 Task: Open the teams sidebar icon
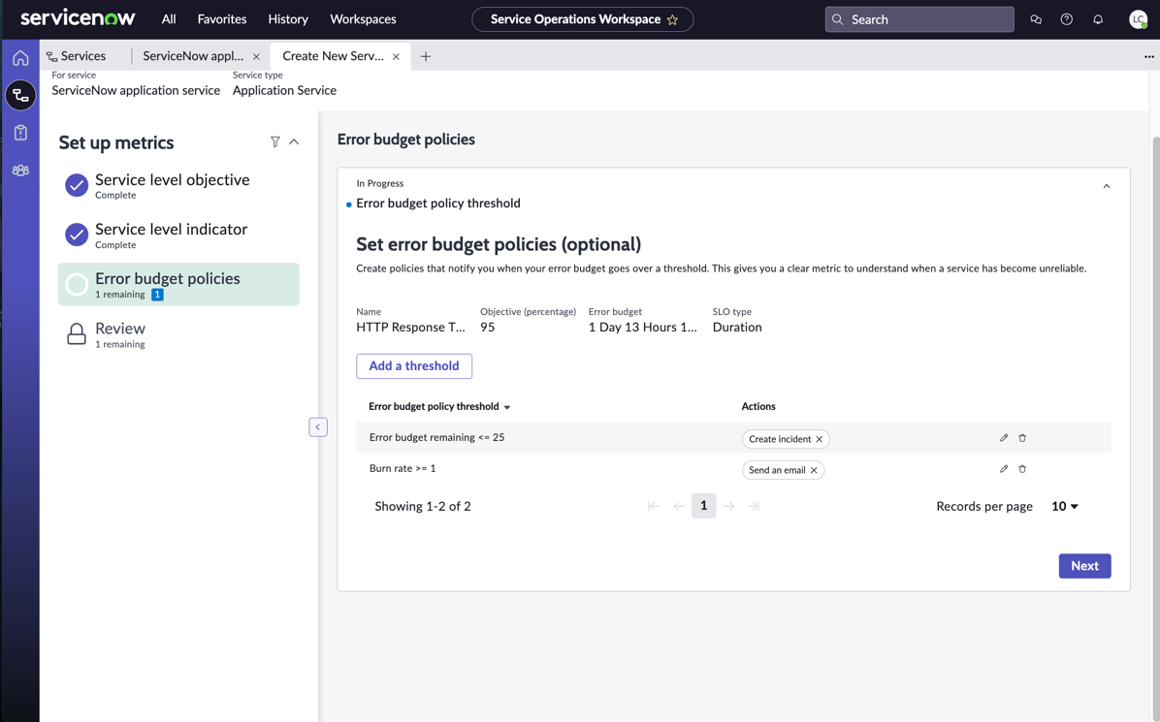[20, 170]
